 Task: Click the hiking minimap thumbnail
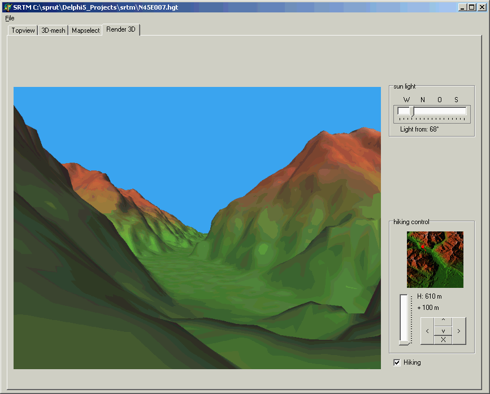435,260
